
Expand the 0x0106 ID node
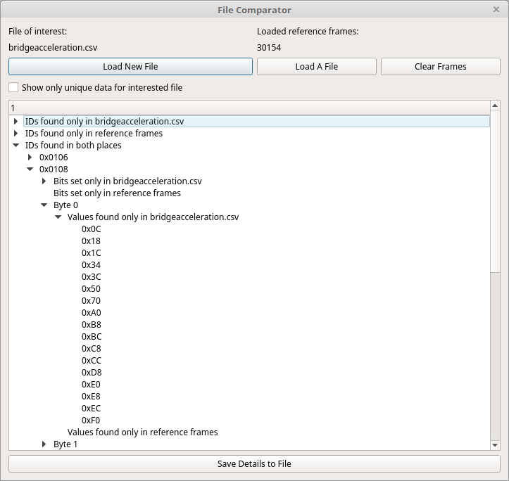pos(30,158)
